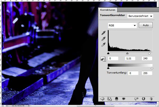Select the white point eyedropper
The image size is (159, 107).
103,44
